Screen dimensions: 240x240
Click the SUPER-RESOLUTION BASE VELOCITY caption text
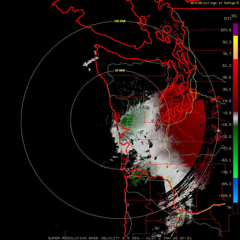click(84, 238)
